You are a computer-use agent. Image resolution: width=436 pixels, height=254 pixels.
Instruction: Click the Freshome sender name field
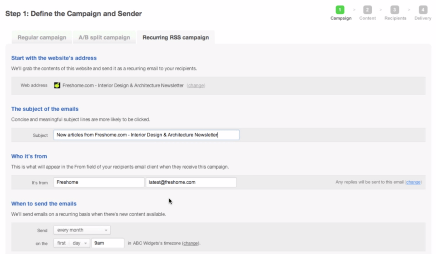coord(99,182)
